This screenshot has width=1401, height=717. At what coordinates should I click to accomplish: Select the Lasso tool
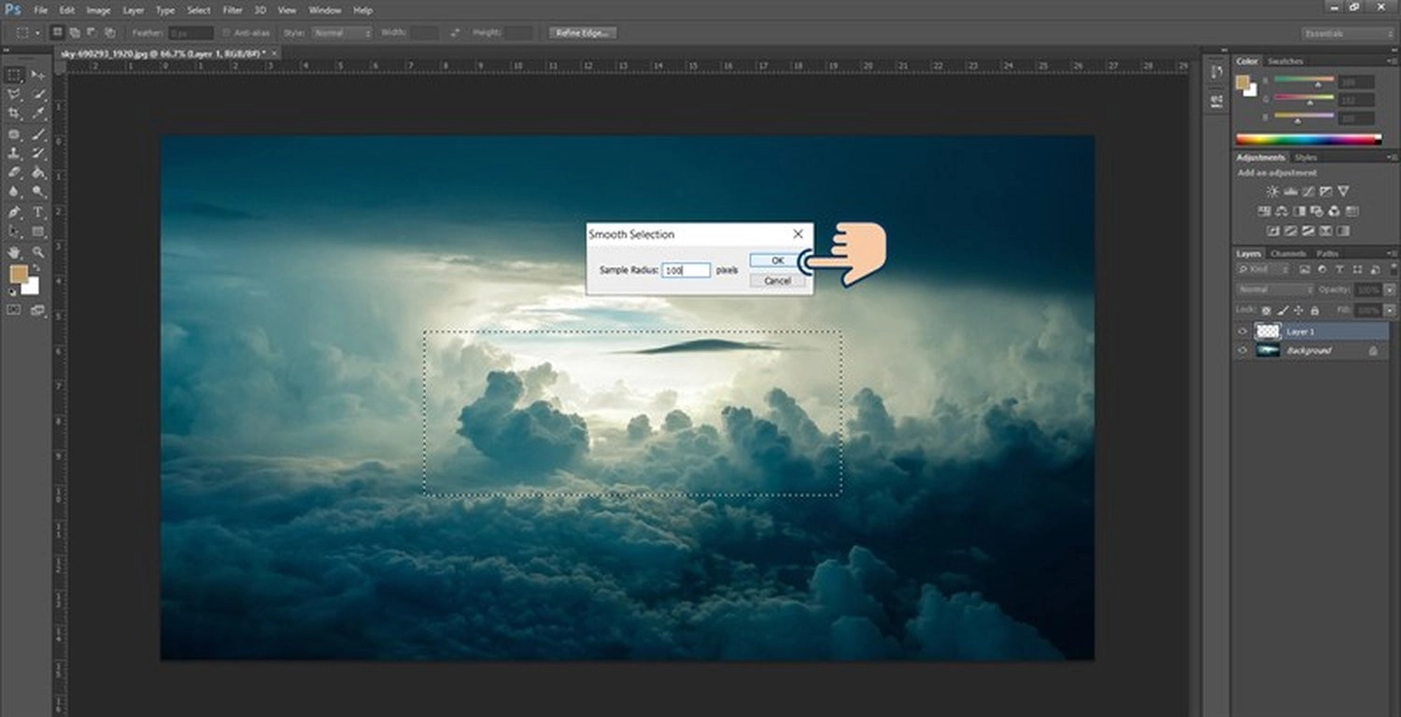coord(14,93)
